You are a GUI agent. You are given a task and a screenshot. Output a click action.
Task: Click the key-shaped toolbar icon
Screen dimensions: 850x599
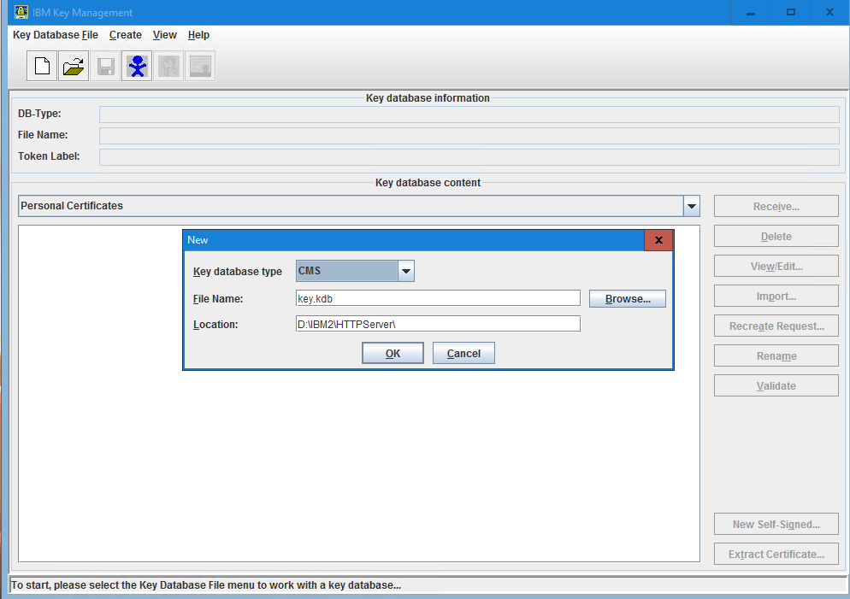pyautogui.click(x=168, y=66)
